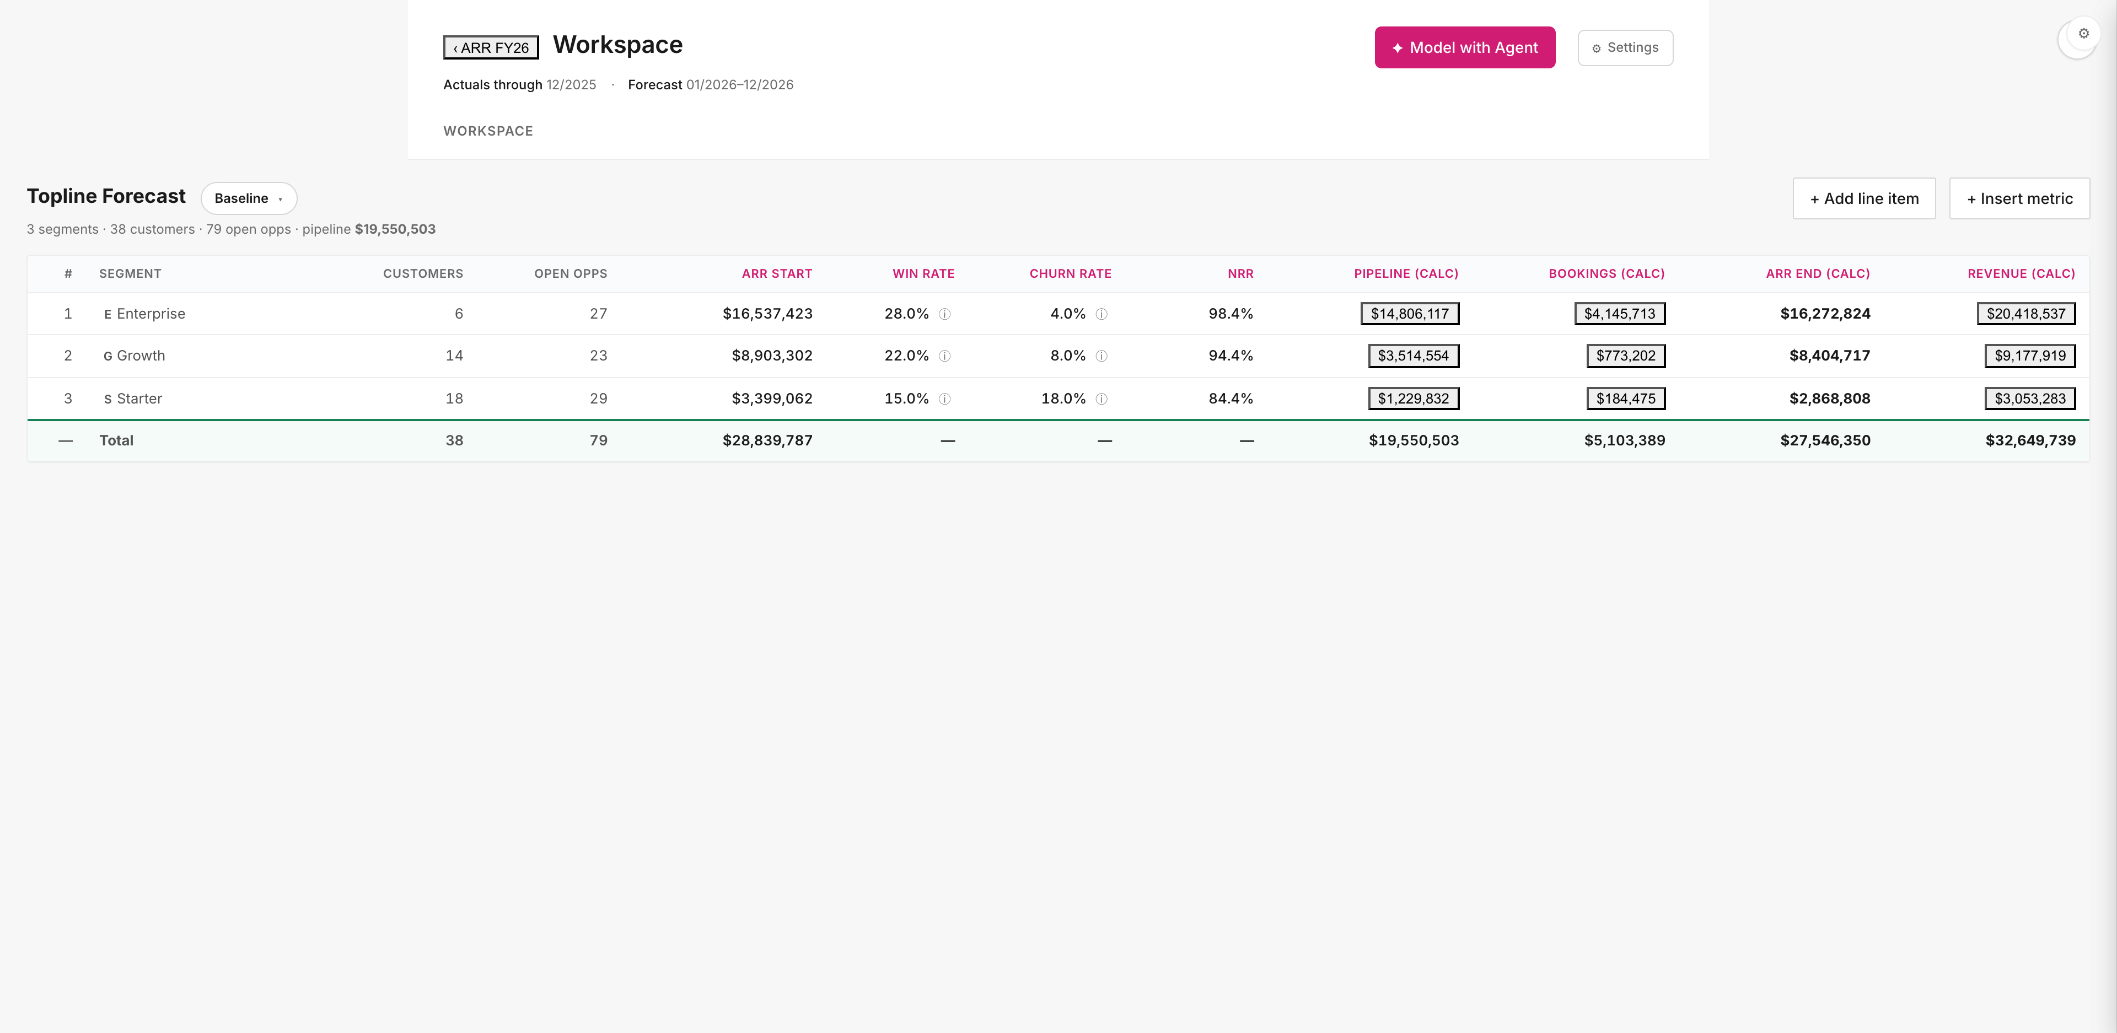Image resolution: width=2117 pixels, height=1033 pixels.
Task: Click Growth churn rate 8.0%
Action: (1067, 356)
